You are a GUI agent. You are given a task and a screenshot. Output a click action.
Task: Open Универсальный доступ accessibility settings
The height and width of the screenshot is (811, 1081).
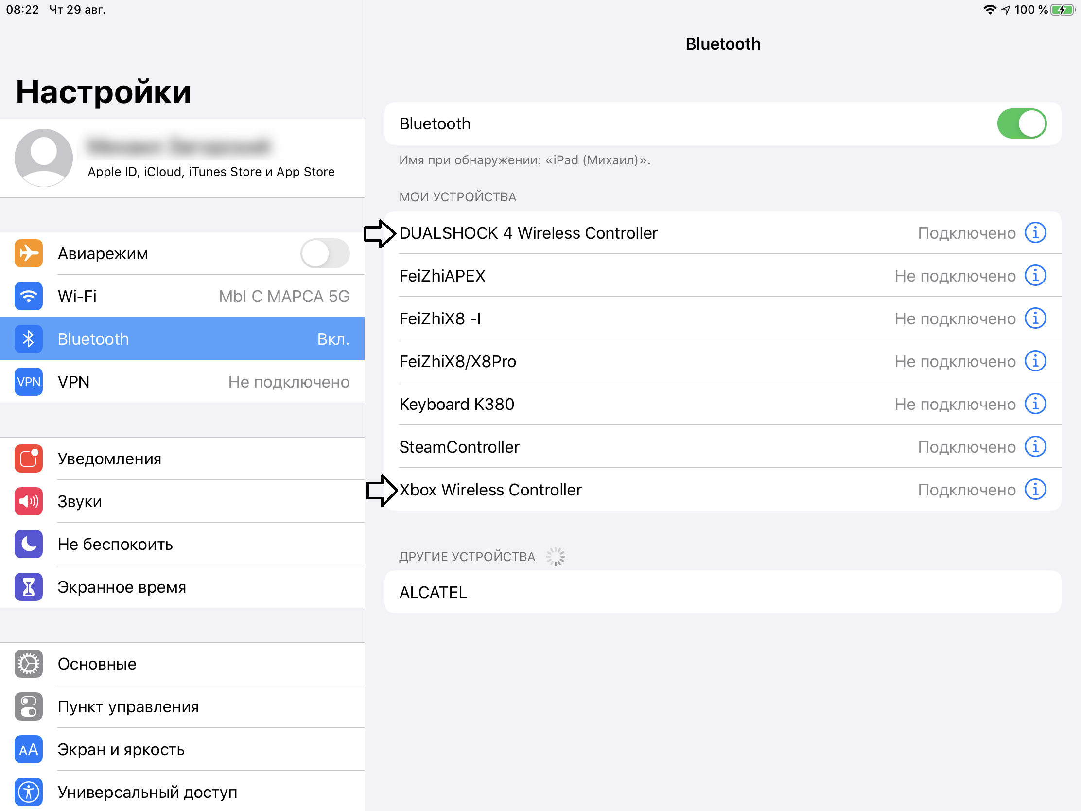click(x=182, y=792)
